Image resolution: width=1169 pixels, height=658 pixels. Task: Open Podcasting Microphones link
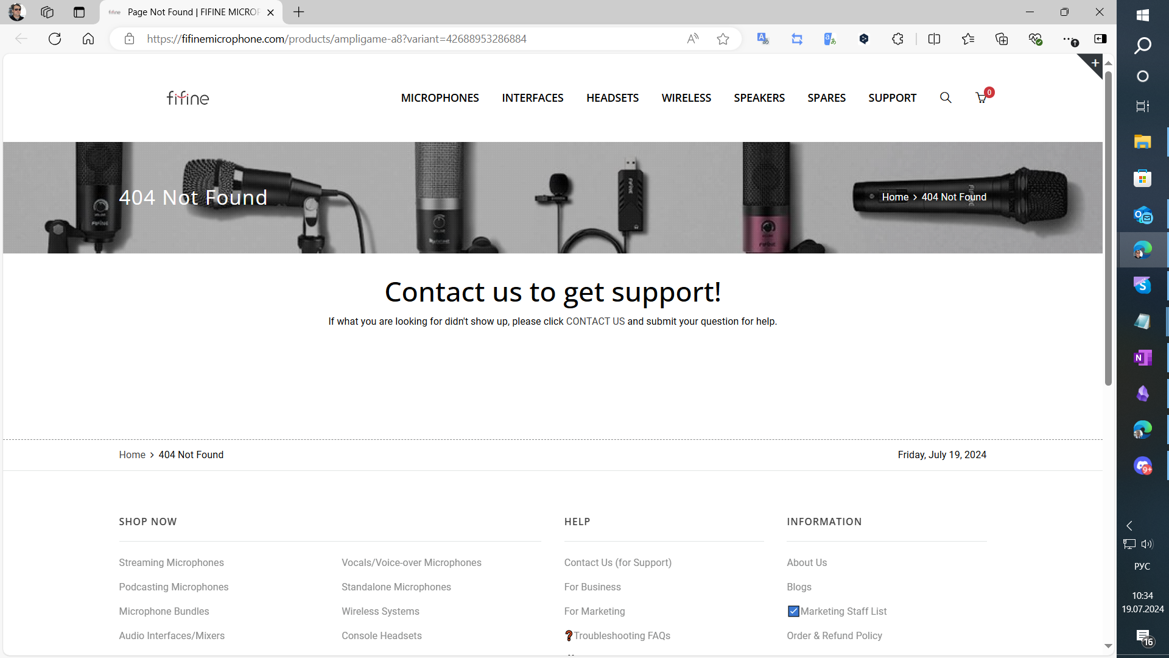pyautogui.click(x=174, y=587)
